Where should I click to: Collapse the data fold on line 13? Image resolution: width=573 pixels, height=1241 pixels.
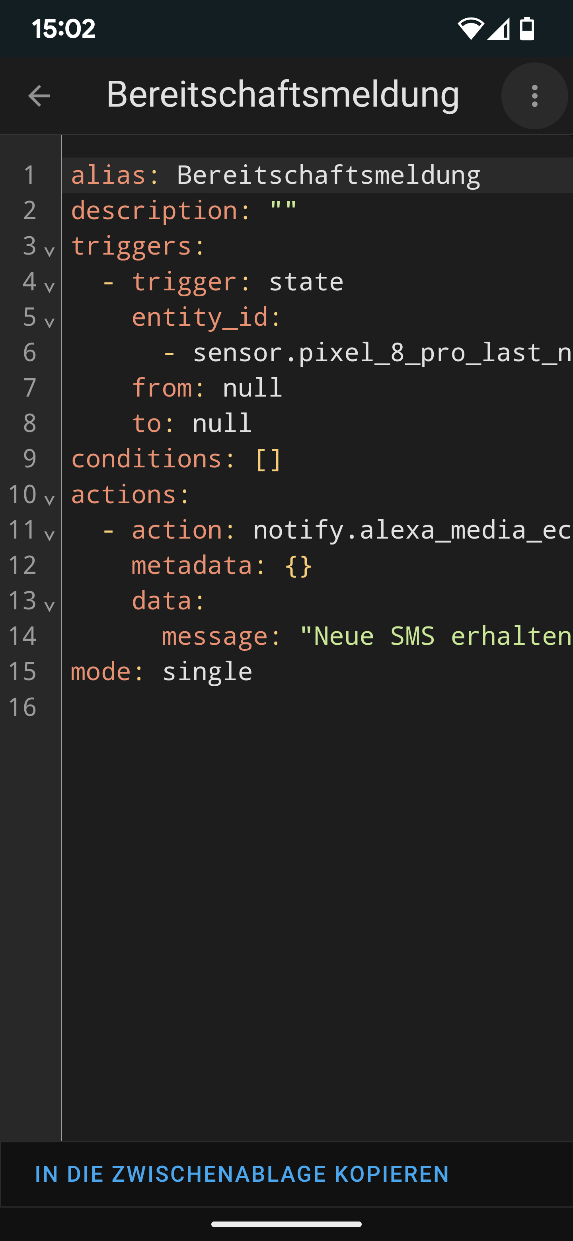coord(49,605)
